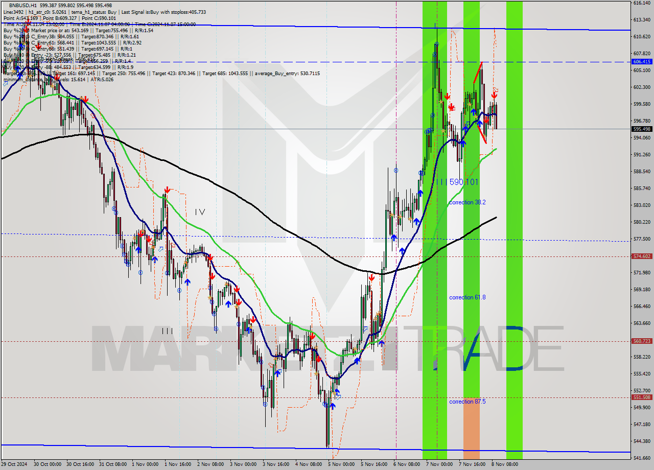
Task: Click the 'correction 87.5' label
Action: [x=467, y=402]
